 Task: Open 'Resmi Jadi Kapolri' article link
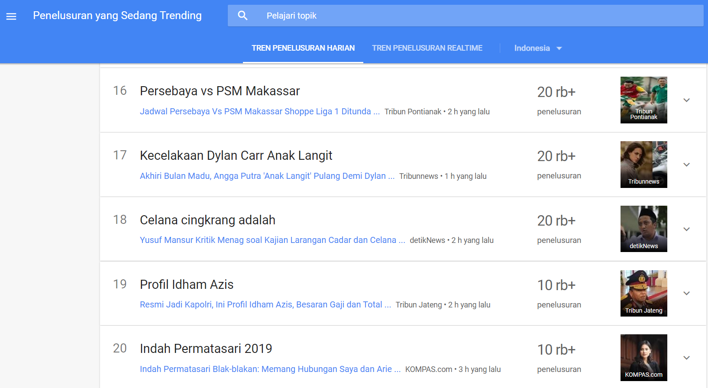[x=265, y=304]
